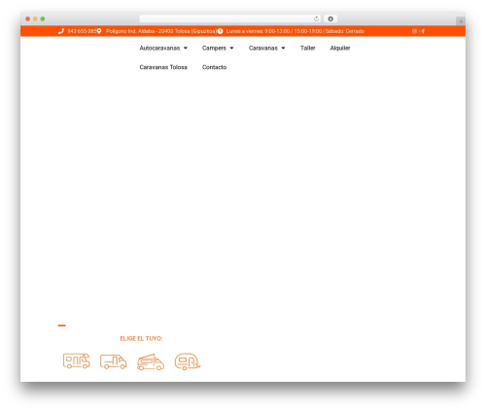Select the motorhome (autocaravana) vehicle icon
Image resolution: width=486 pixels, height=411 pixels.
pyautogui.click(x=77, y=360)
